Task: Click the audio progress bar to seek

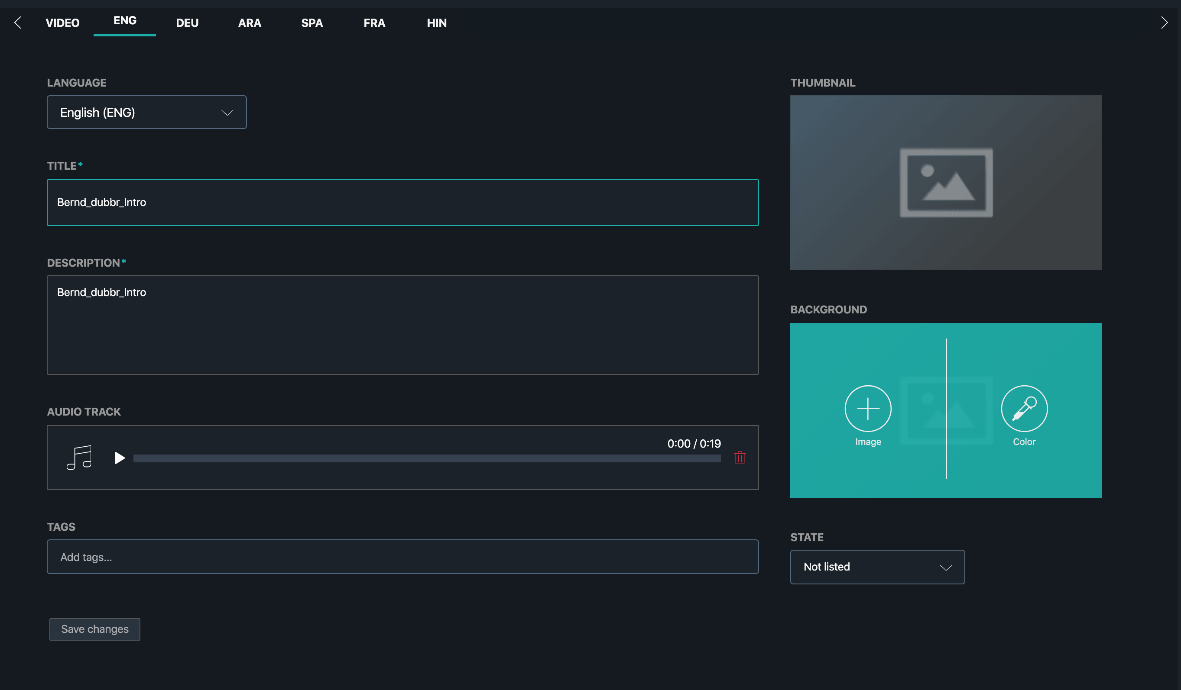Action: [x=426, y=458]
